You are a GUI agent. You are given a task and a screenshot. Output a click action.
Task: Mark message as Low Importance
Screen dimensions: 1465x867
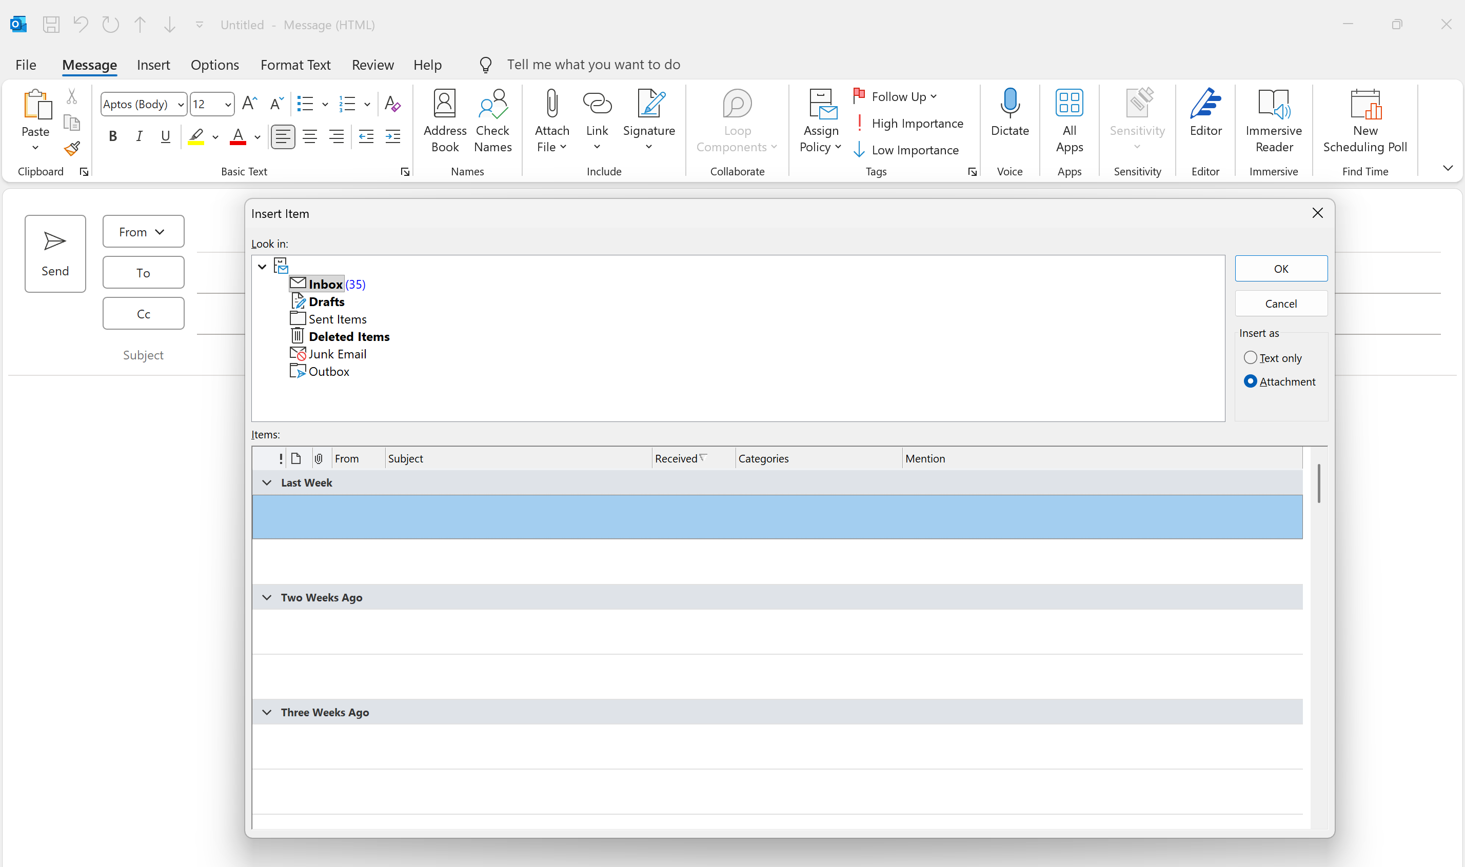pyautogui.click(x=906, y=150)
